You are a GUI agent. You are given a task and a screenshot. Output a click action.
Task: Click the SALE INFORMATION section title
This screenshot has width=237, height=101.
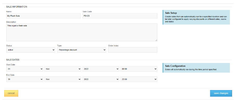(x=17, y=7)
